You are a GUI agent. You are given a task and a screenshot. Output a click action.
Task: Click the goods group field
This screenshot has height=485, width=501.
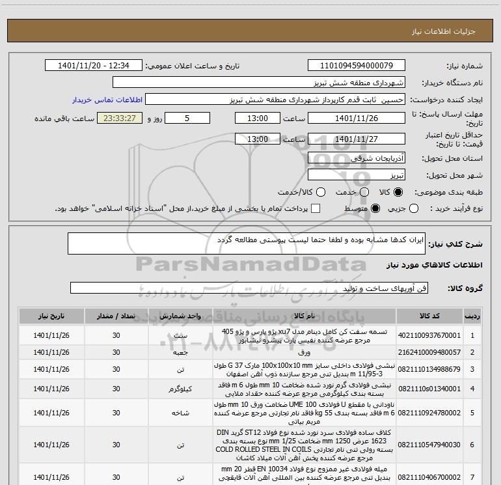pos(249,288)
